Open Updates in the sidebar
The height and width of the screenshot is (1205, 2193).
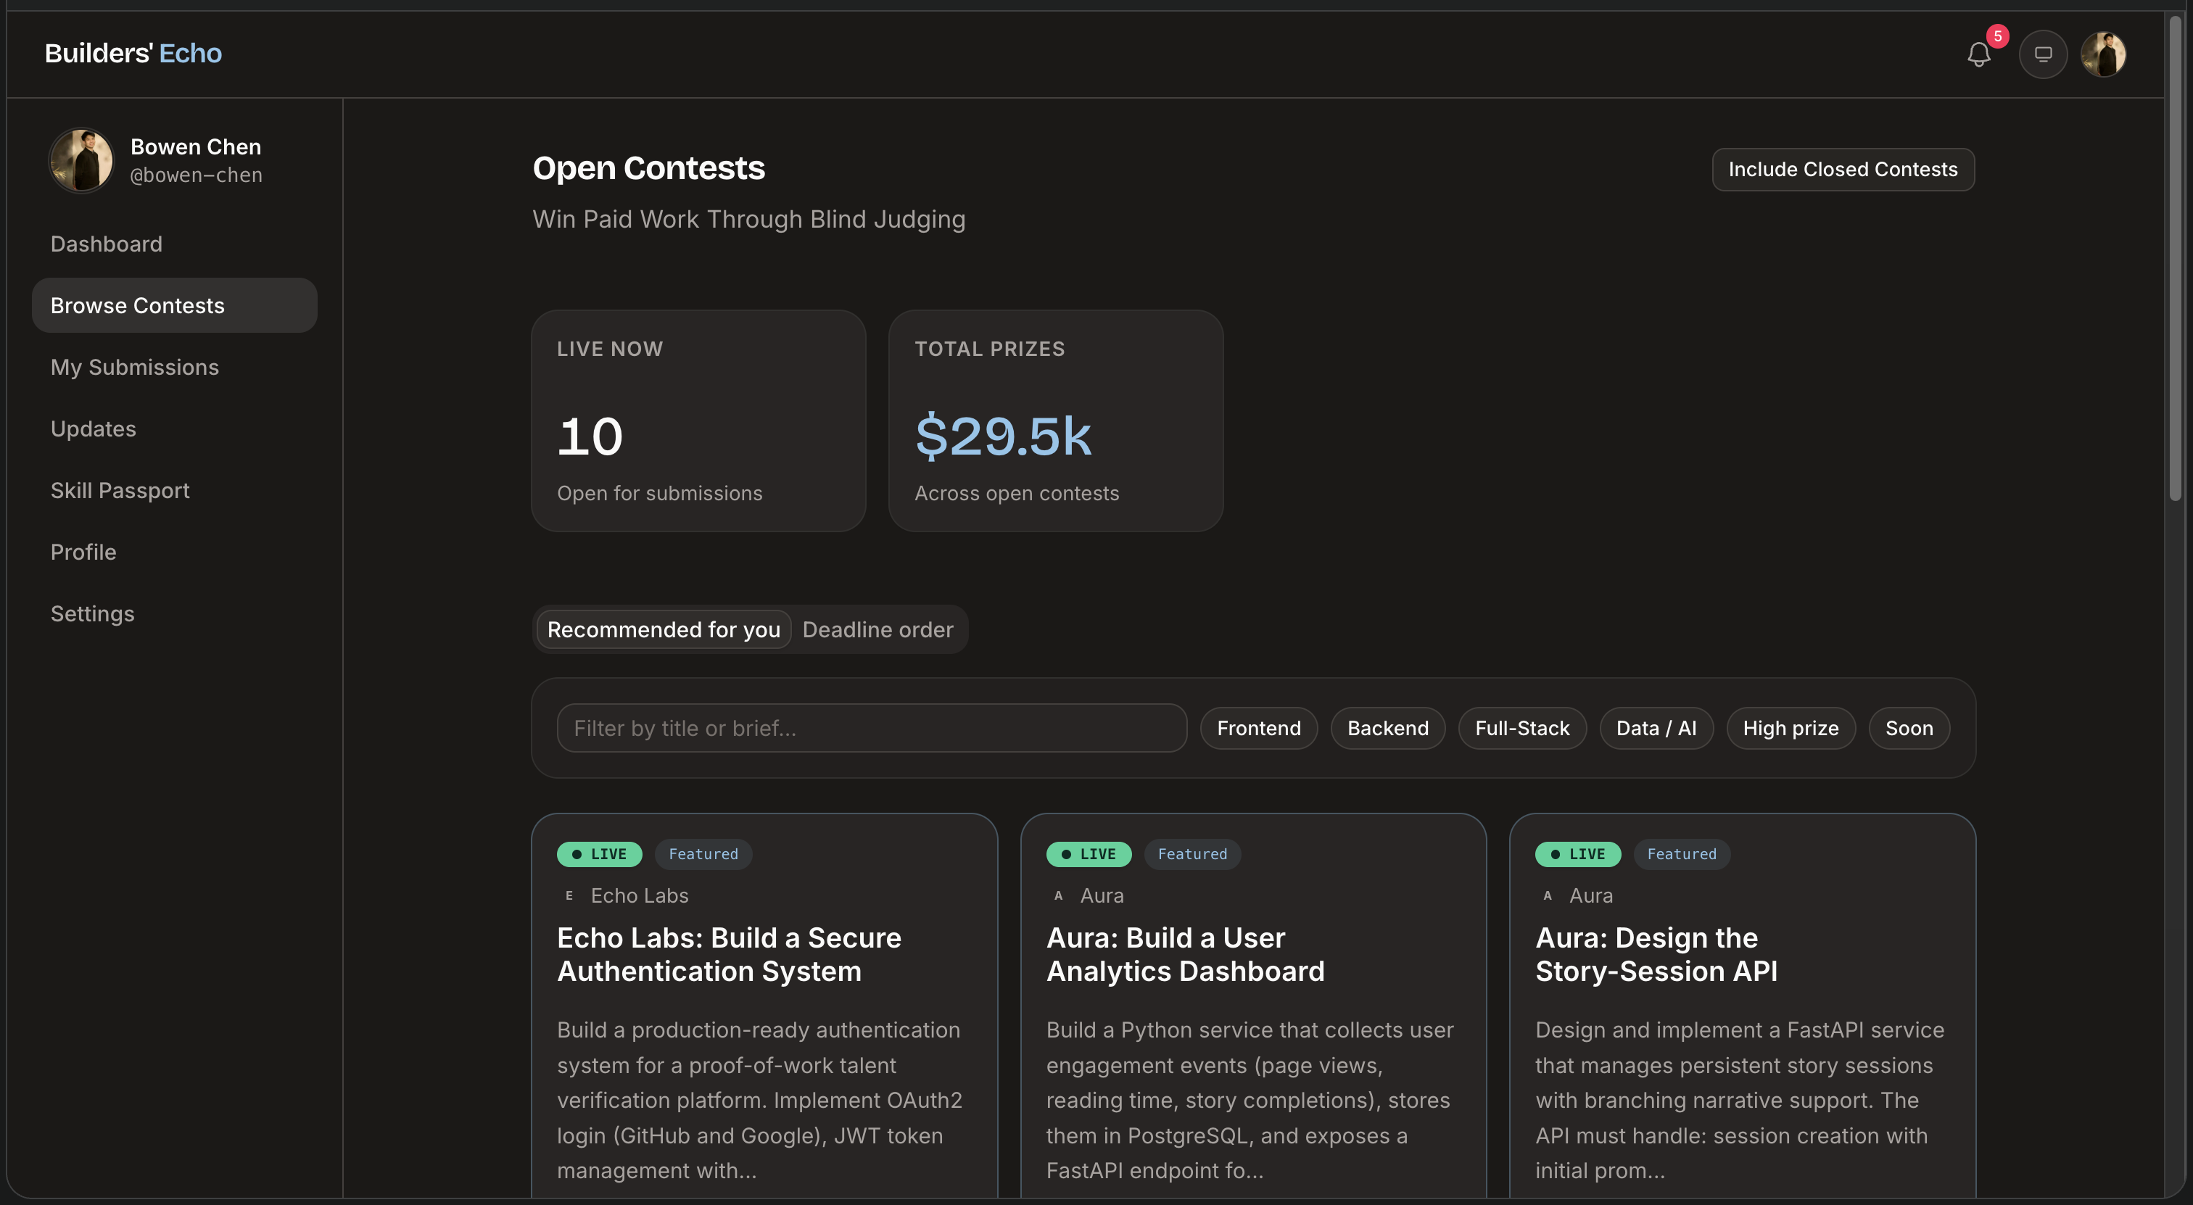pos(175,429)
